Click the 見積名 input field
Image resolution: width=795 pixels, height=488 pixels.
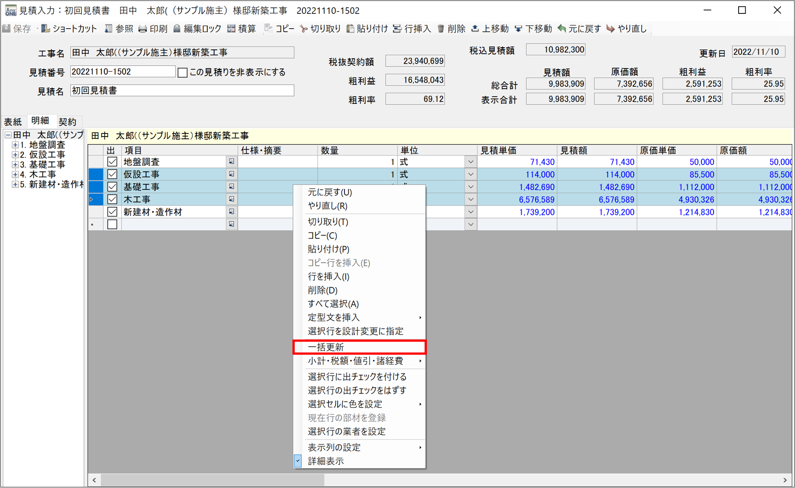click(x=182, y=91)
